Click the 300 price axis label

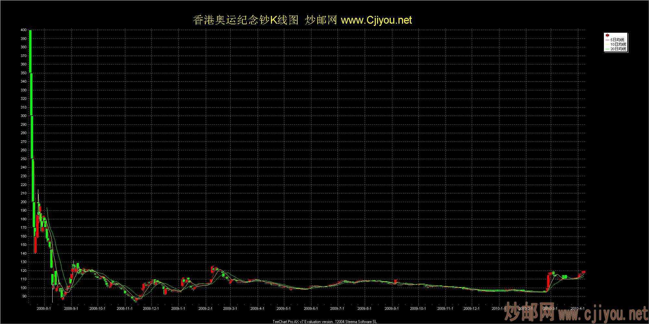click(23, 116)
